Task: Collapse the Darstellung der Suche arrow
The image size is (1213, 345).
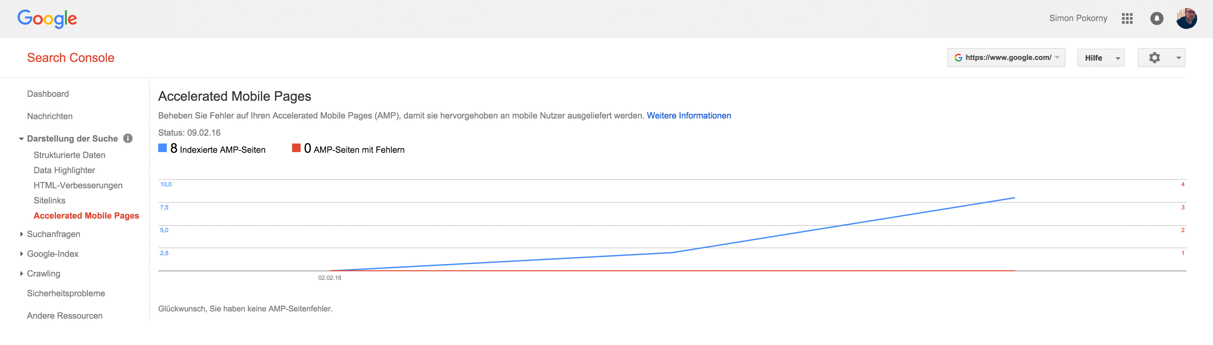Action: click(21, 139)
